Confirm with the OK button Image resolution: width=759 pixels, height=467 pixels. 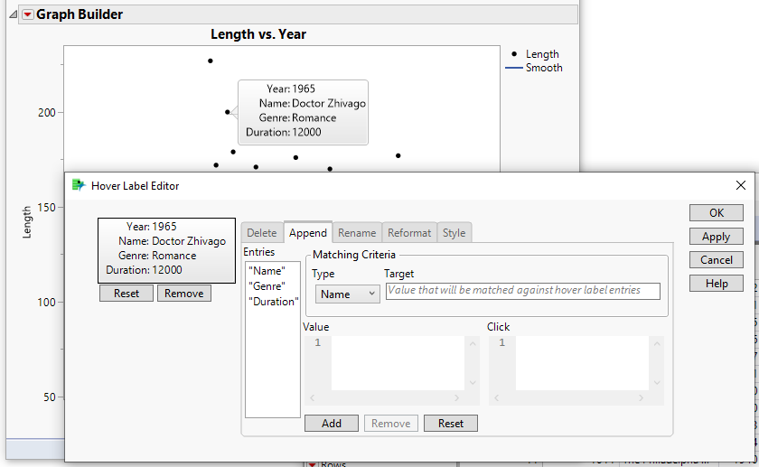(x=717, y=213)
